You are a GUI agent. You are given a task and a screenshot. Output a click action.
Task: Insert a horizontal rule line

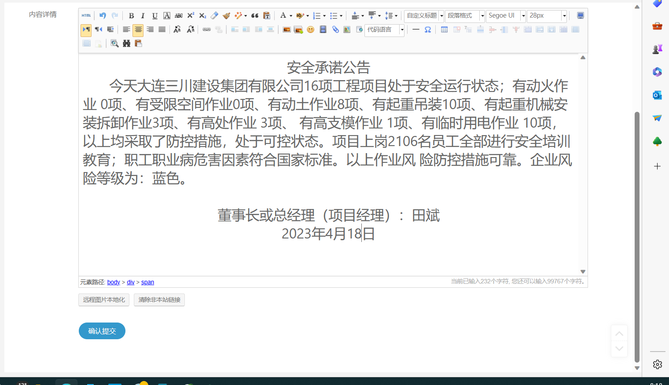(416, 29)
